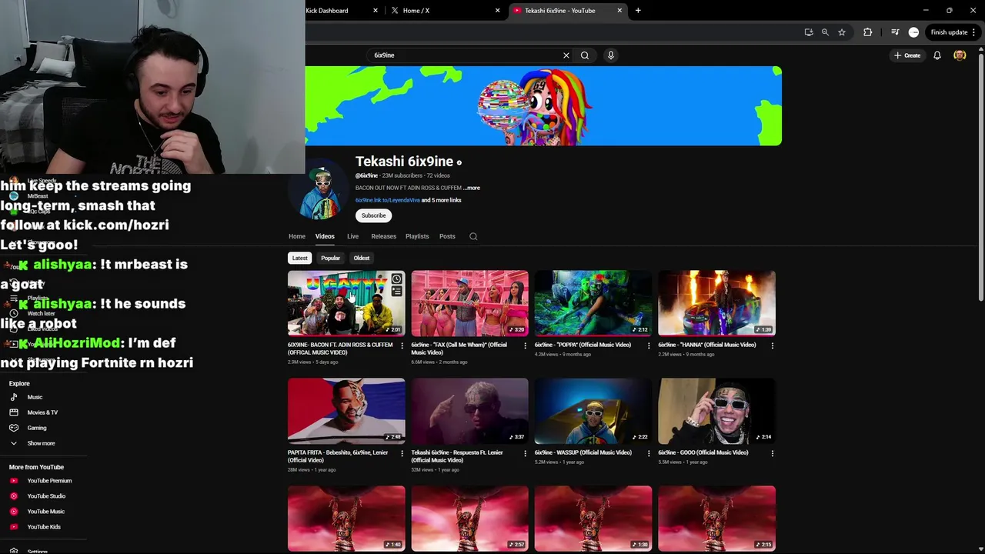This screenshot has width=985, height=554.
Task: Switch to the Releases tab
Action: pos(383,236)
